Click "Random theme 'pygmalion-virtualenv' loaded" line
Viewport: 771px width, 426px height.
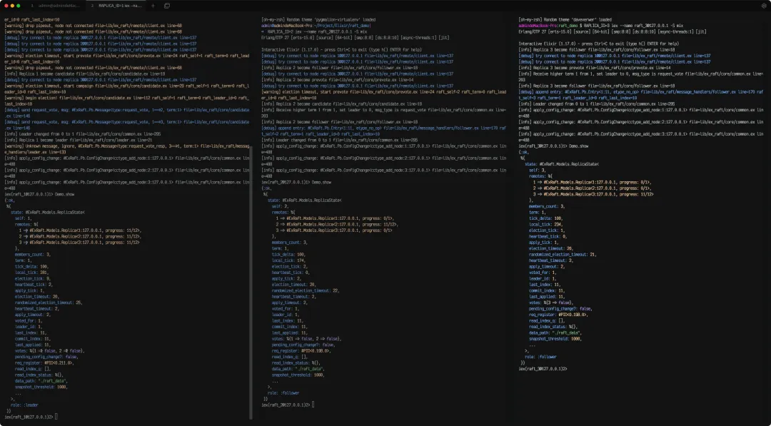tap(318, 20)
